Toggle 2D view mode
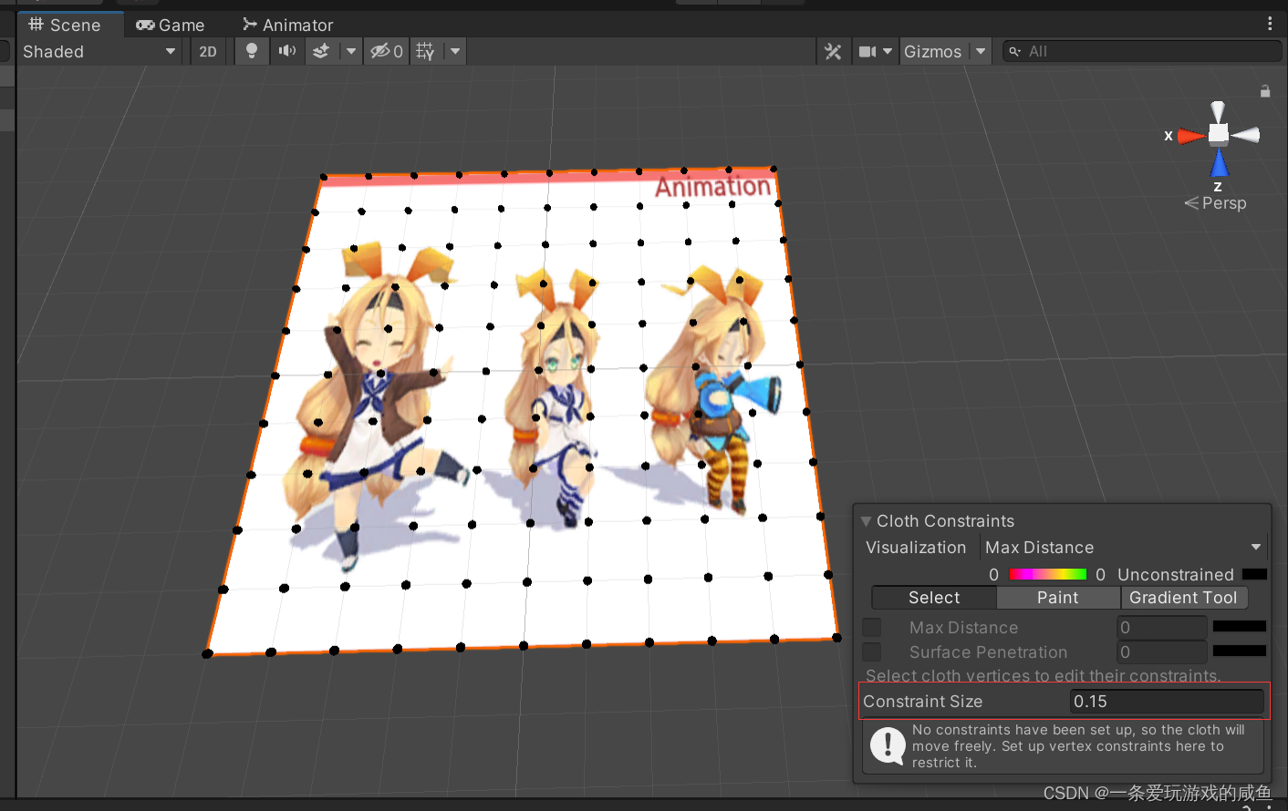 [x=208, y=52]
